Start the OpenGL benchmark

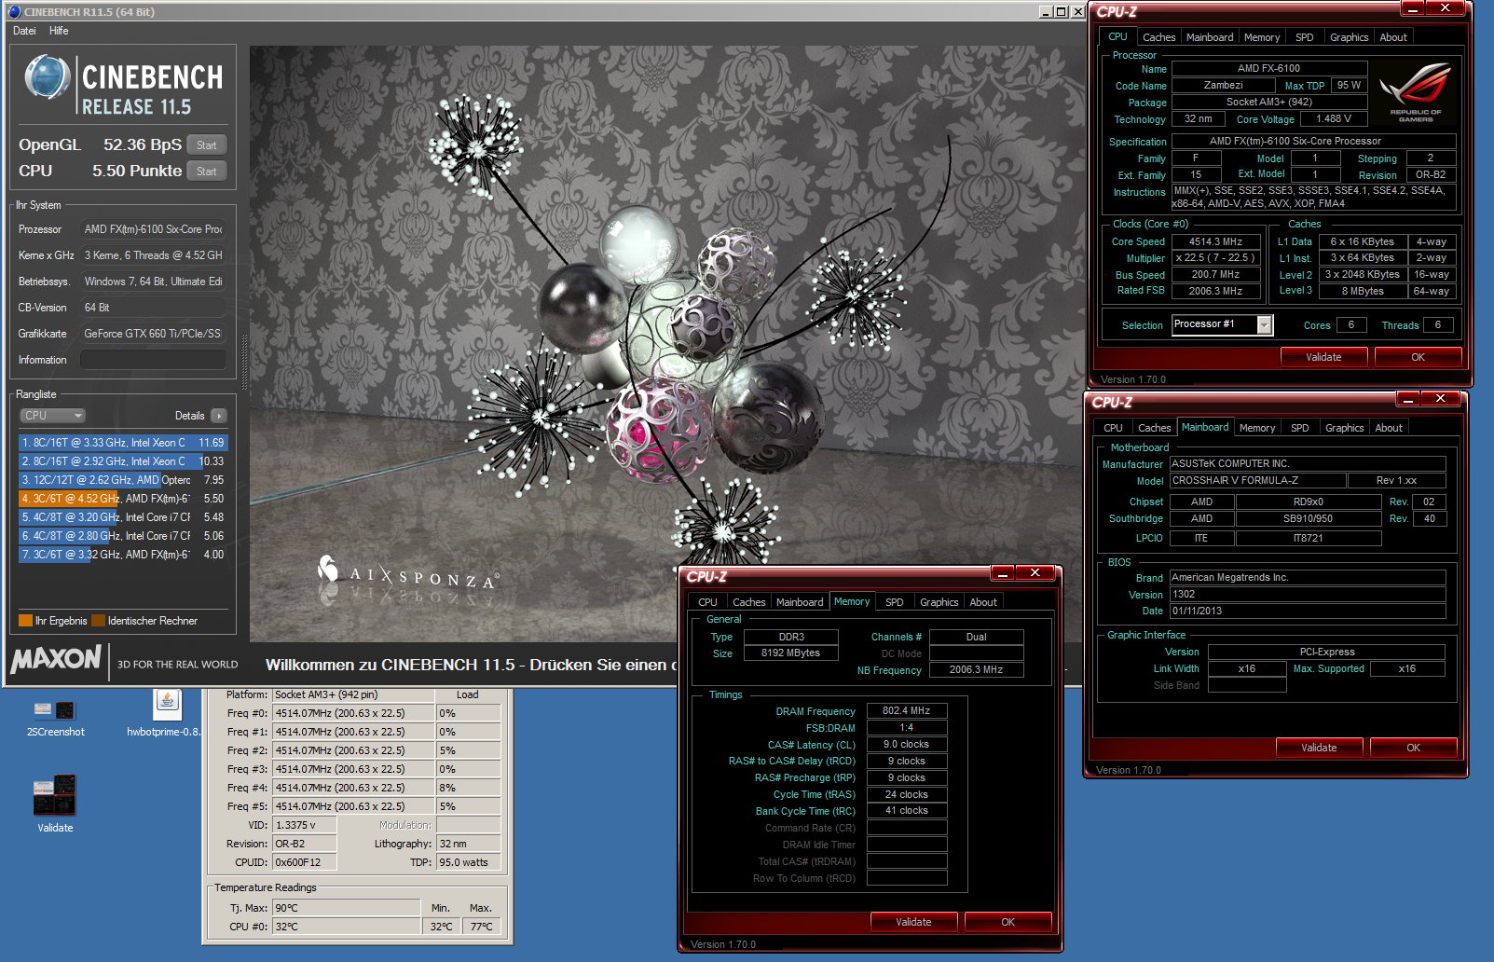point(207,145)
